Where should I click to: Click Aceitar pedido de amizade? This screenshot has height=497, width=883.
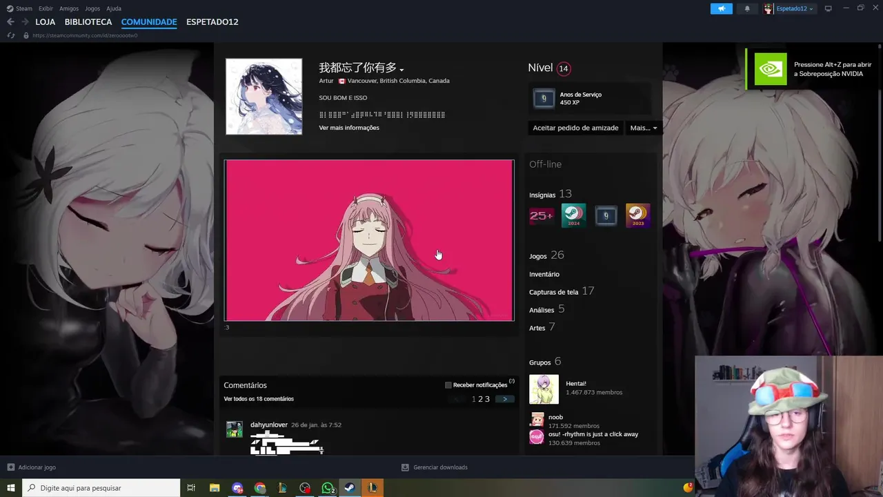tap(575, 128)
